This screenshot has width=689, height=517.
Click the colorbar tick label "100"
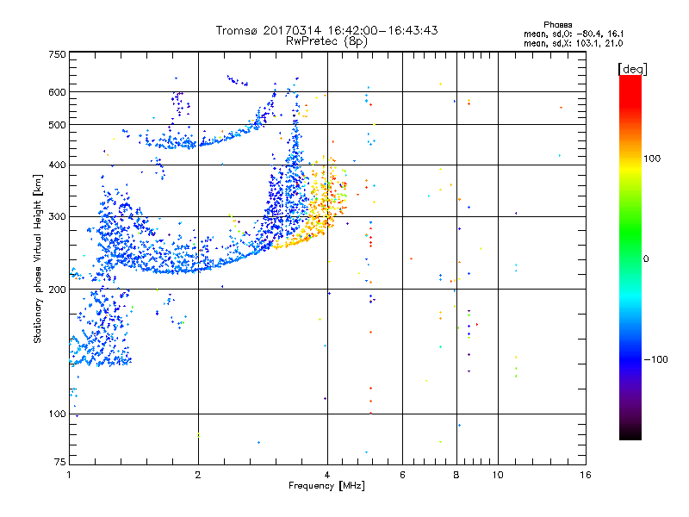(652, 159)
